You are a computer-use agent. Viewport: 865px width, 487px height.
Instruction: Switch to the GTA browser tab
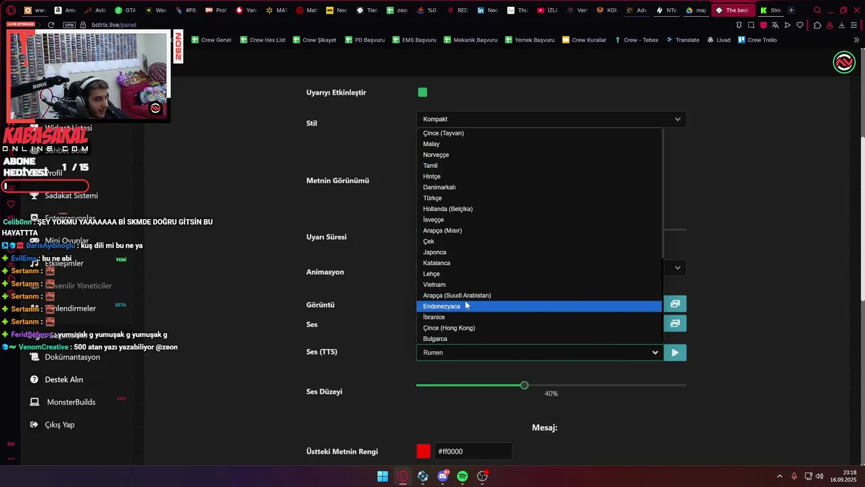coord(125,10)
